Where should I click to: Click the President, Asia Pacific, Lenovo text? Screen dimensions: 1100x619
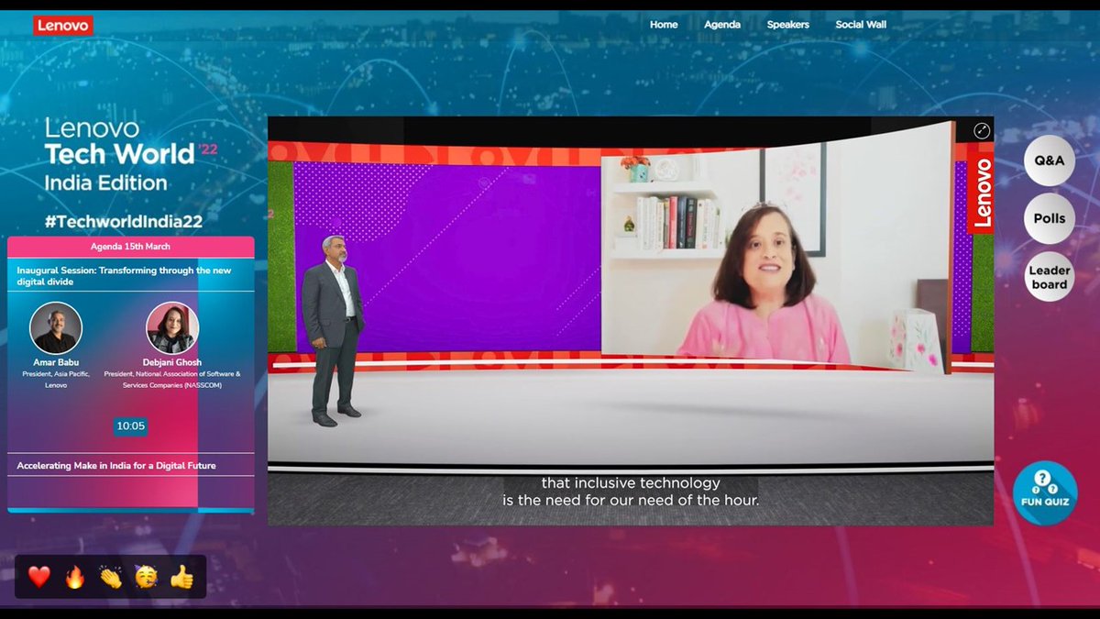click(x=56, y=380)
